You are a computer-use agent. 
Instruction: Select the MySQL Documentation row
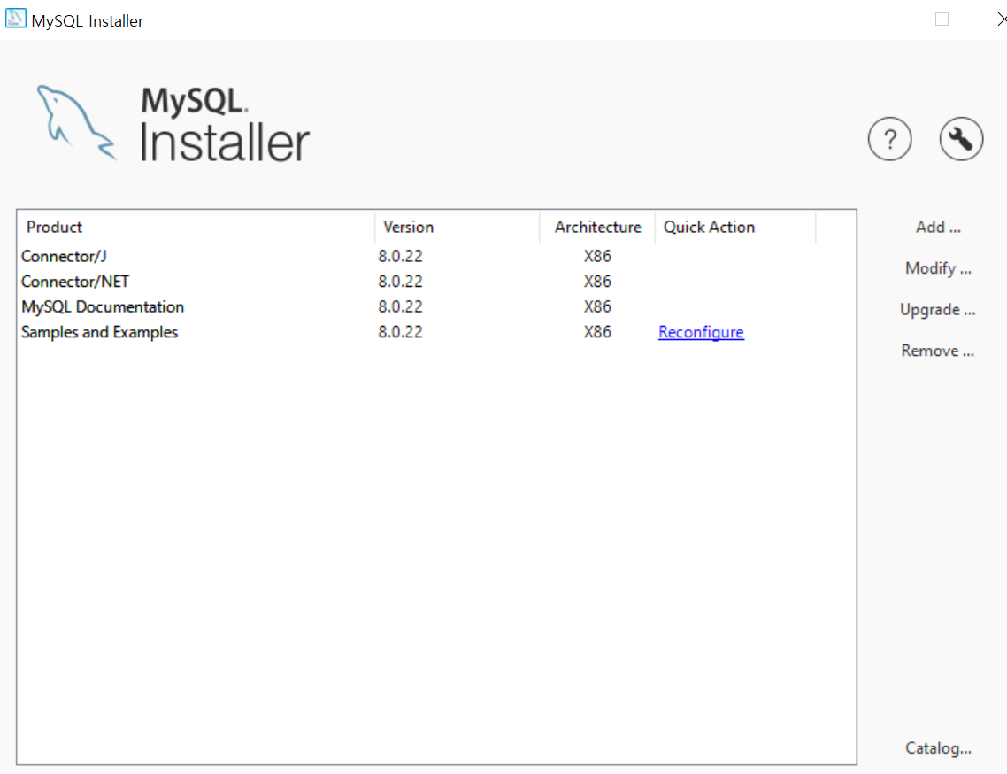tap(437, 306)
